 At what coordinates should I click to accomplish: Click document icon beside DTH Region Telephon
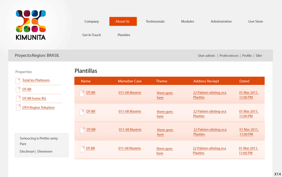tap(18, 107)
